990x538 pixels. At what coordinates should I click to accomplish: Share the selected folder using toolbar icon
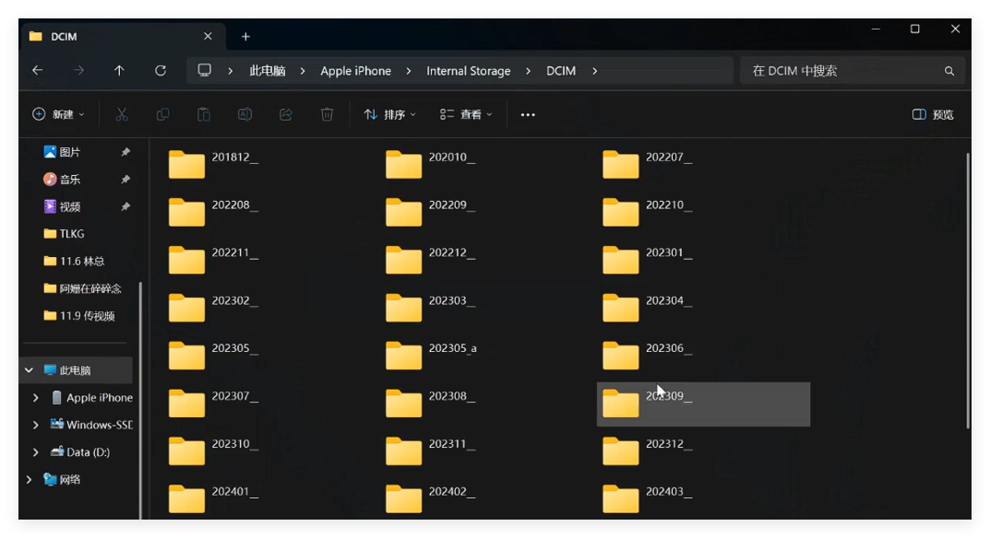285,113
